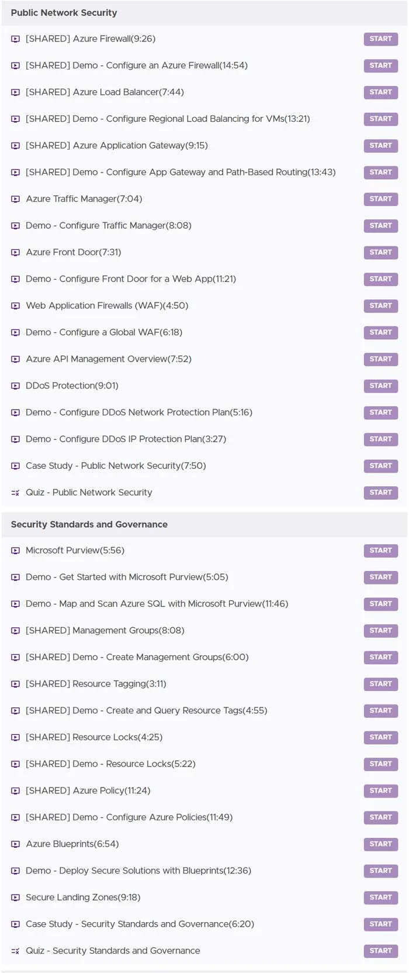Click video icon beside Azure Front Door lesson

(x=16, y=253)
